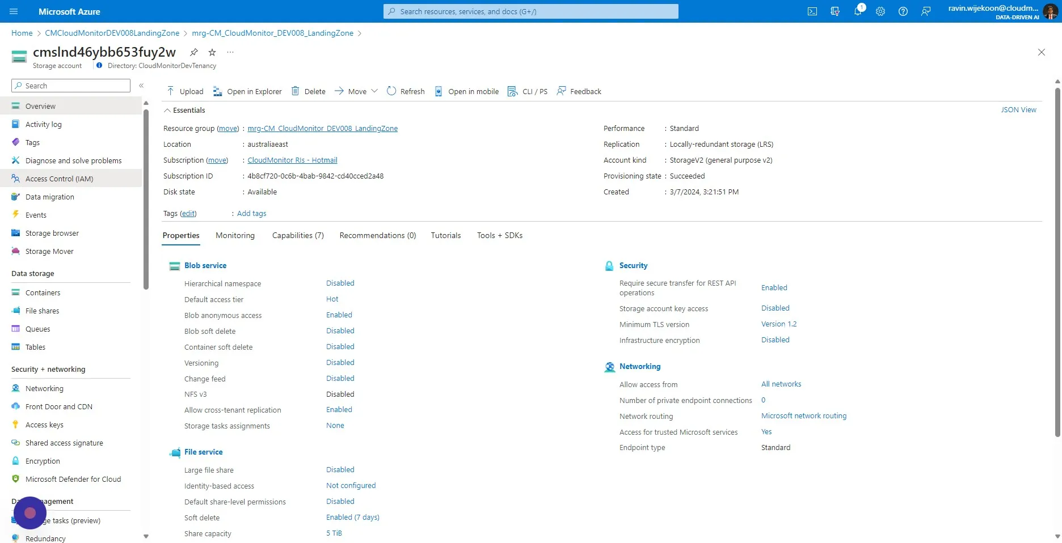The image size is (1062, 543).
Task: Switch to the Properties tab
Action: (181, 235)
